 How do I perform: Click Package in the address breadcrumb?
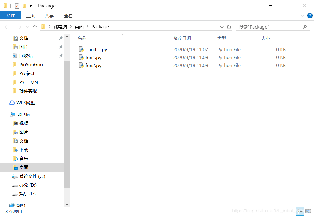click(100, 27)
